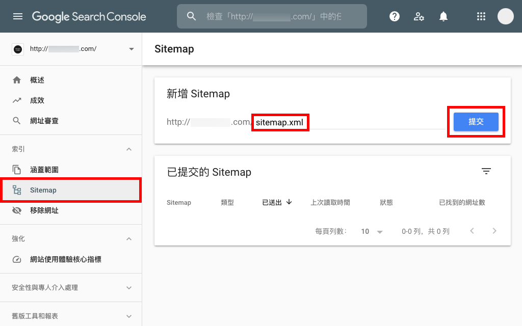Click the 強化 section label
This screenshot has width=522, height=326.
coord(18,238)
